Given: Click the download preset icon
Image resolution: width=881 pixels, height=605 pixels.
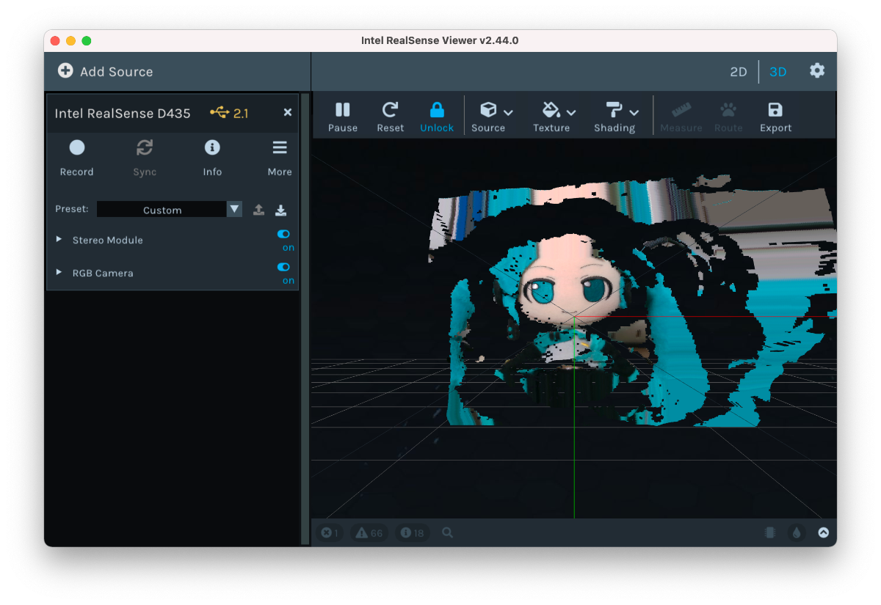Looking at the screenshot, I should point(280,210).
